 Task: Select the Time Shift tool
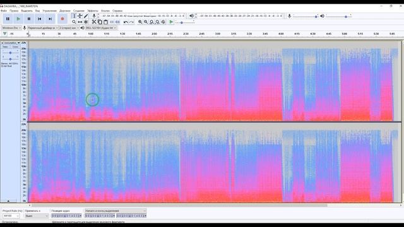pyautogui.click(x=80, y=22)
